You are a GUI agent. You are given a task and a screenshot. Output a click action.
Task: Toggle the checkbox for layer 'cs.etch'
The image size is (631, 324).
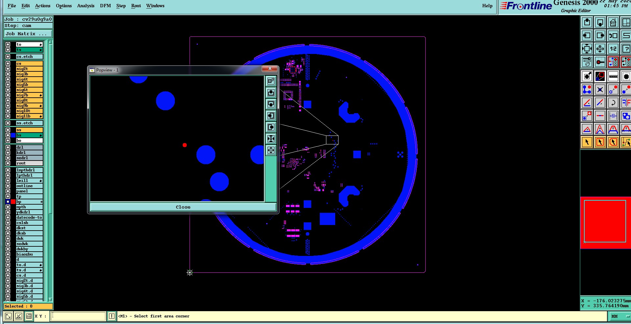click(x=8, y=57)
